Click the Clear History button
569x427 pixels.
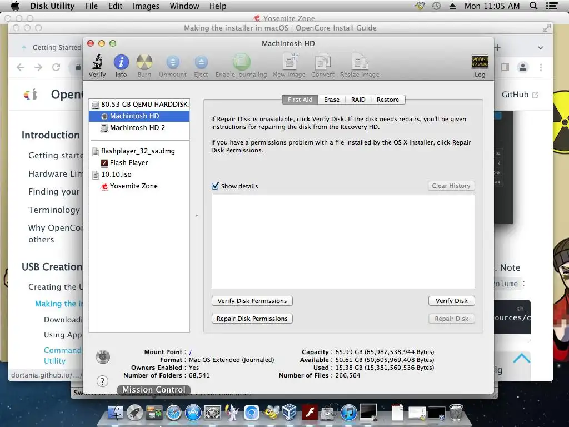(x=451, y=186)
